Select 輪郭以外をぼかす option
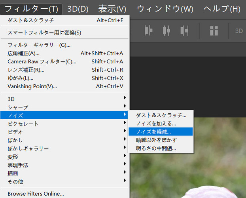The width and height of the screenshot is (246, 198). point(161,140)
